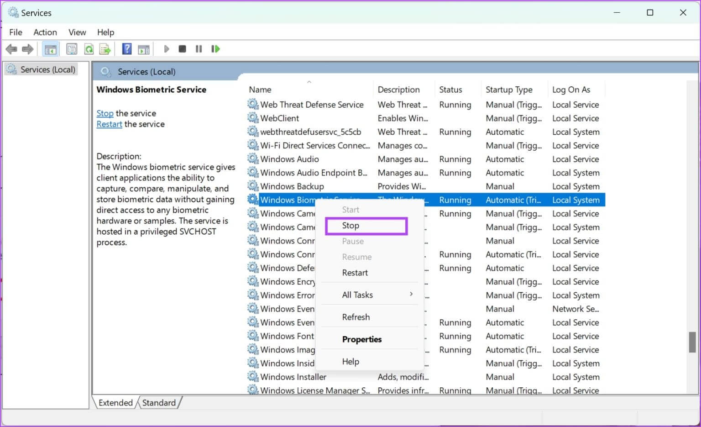
Task: Select Refresh in the context menu
Action: pos(356,317)
